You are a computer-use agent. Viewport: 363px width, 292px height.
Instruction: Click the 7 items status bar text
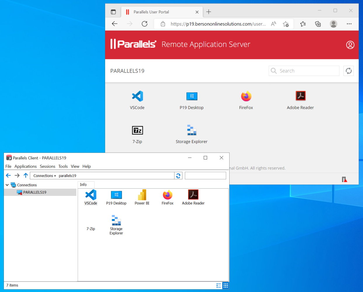click(12, 285)
